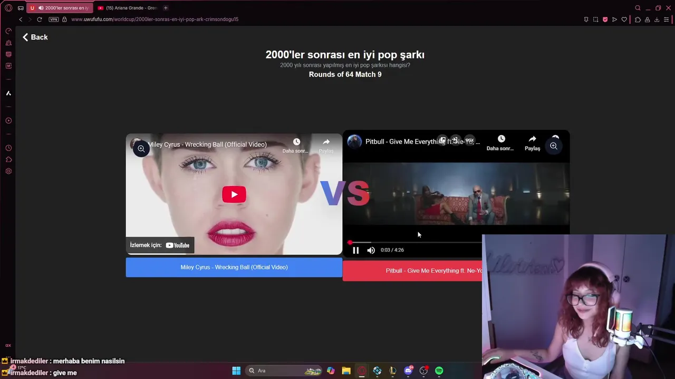
Task: Vote for Miley Cyrus - Wrecking Ball button
Action: click(234, 267)
